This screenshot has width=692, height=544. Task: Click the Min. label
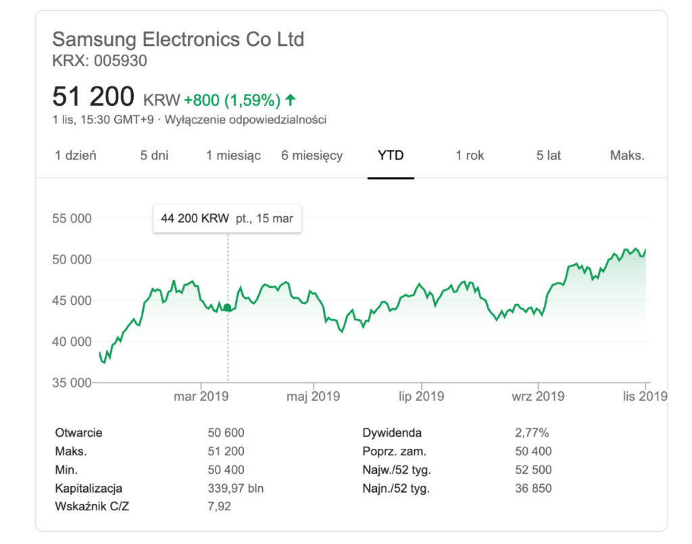pyautogui.click(x=66, y=470)
